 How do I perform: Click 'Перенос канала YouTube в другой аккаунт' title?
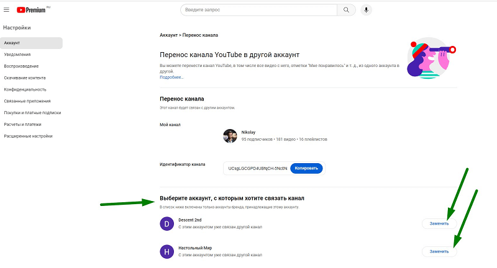[229, 55]
